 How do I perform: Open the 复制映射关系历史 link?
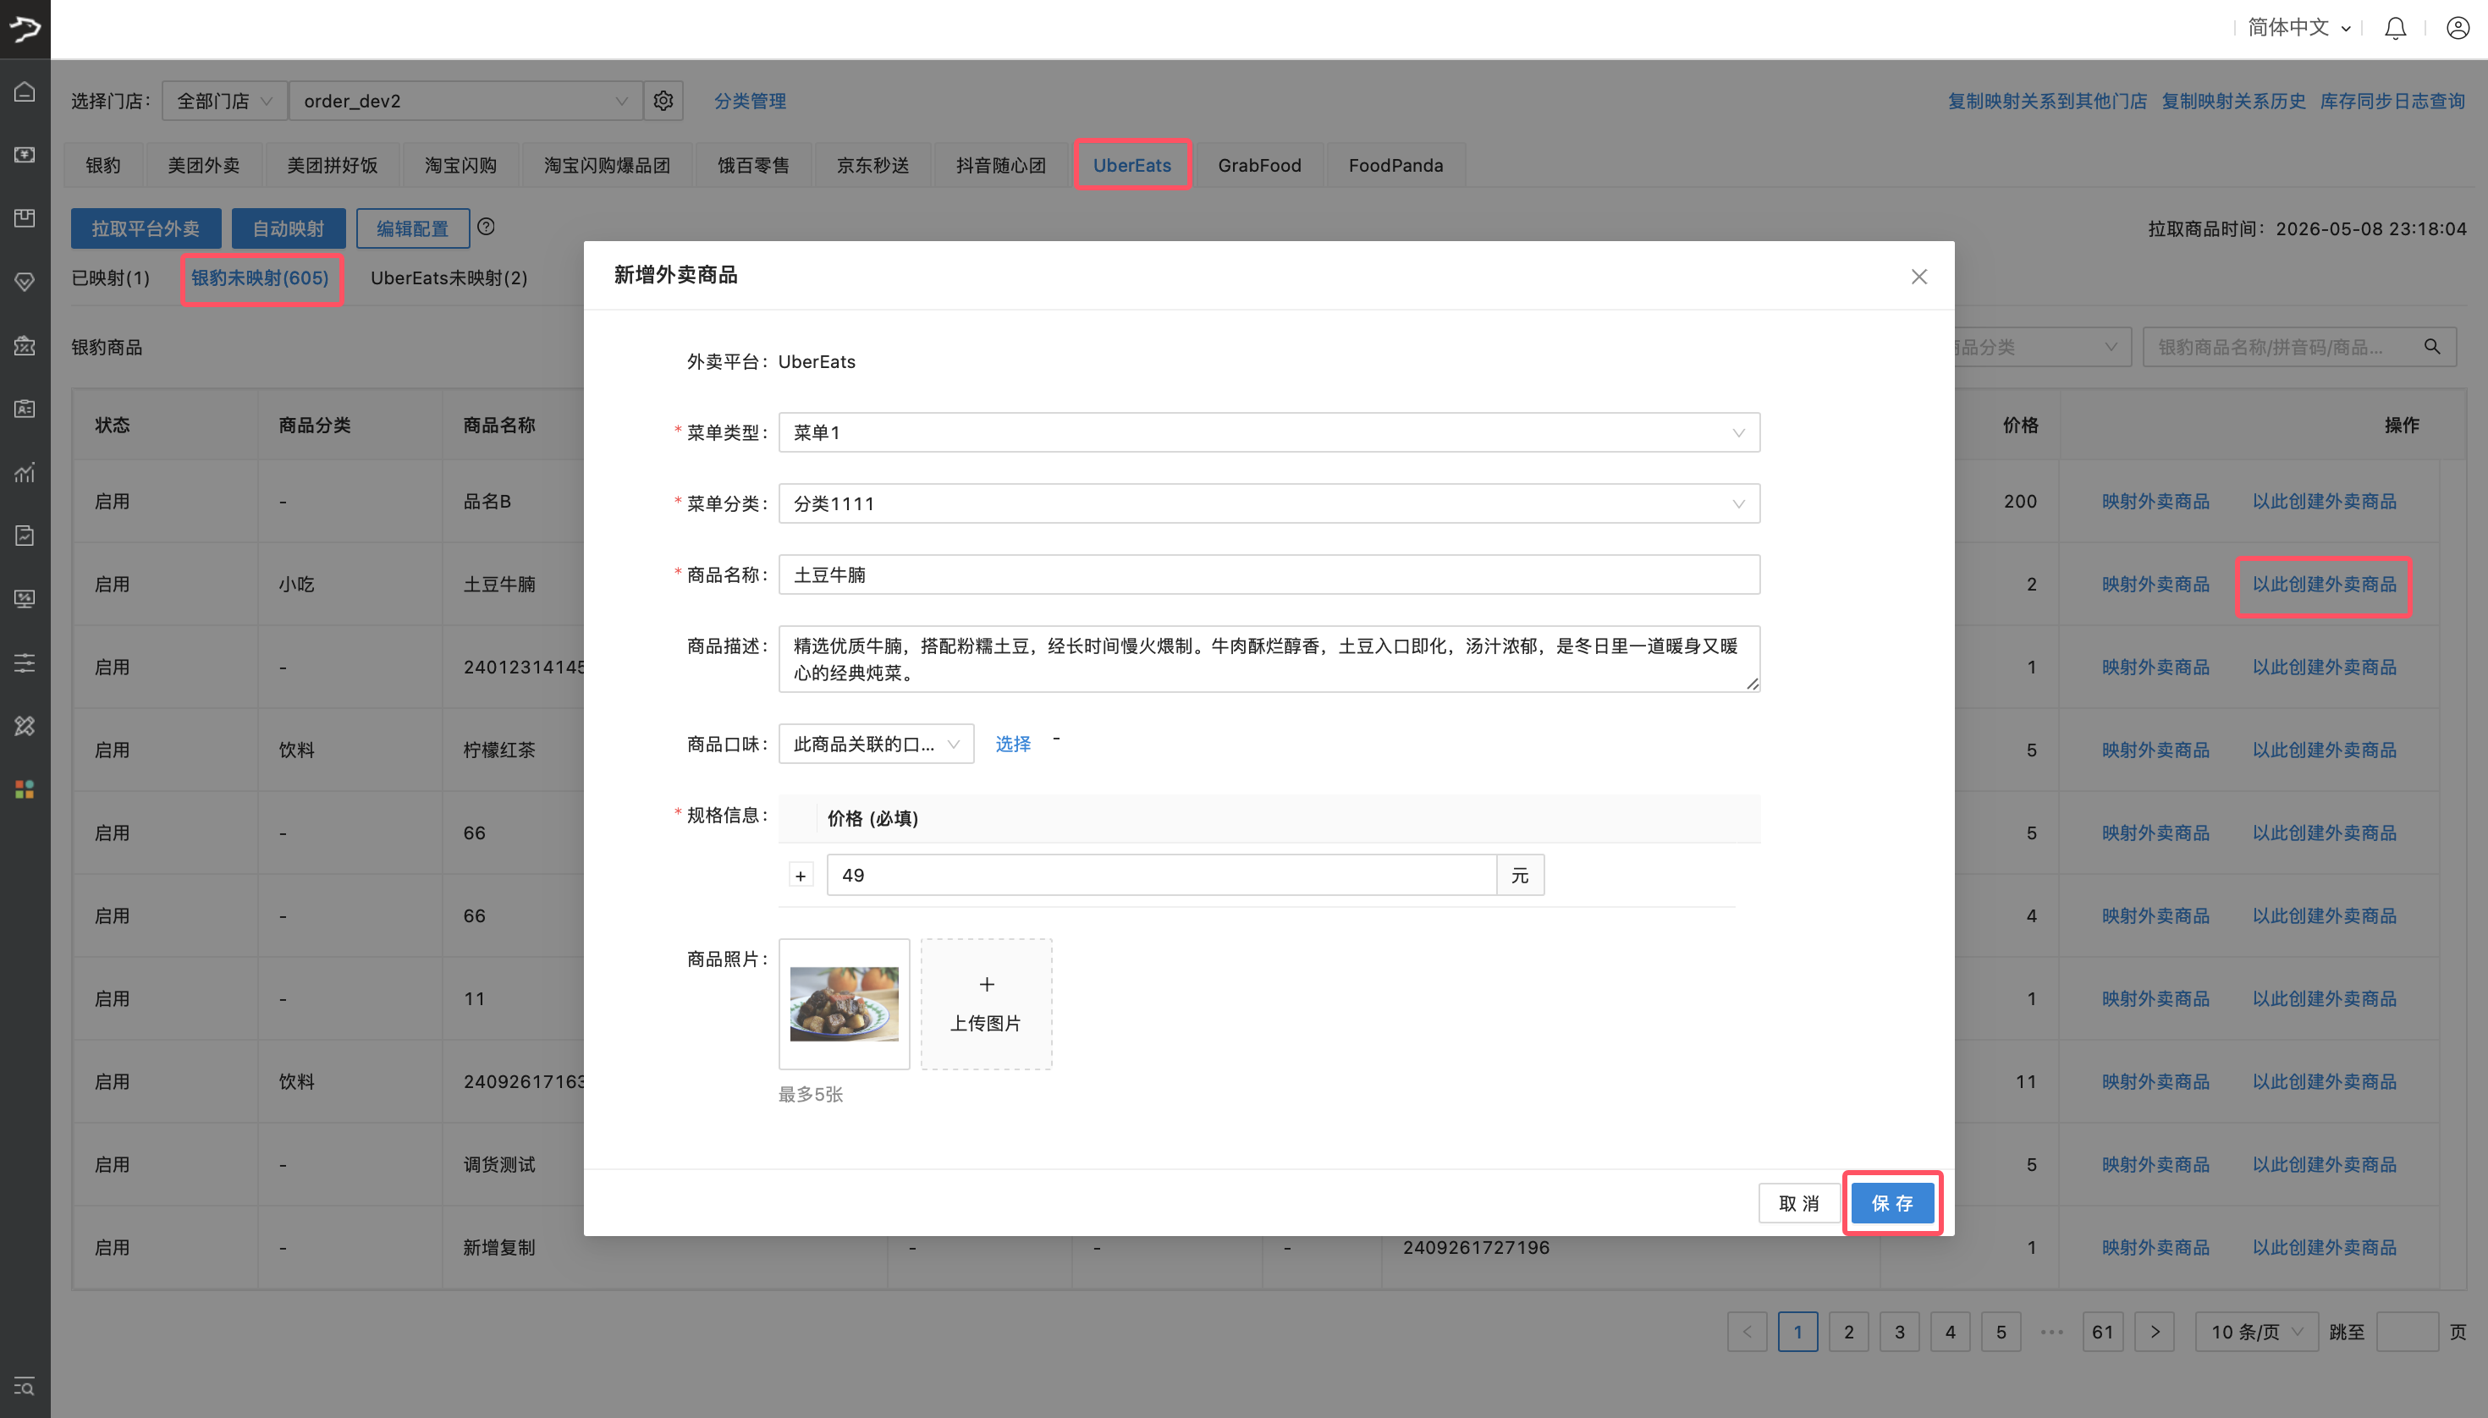coord(2234,101)
